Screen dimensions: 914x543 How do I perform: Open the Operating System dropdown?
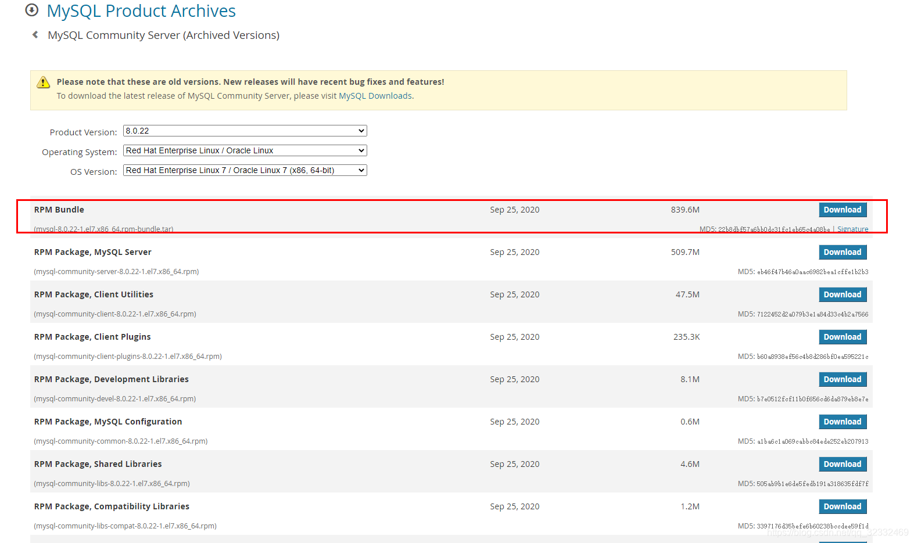pyautogui.click(x=245, y=150)
